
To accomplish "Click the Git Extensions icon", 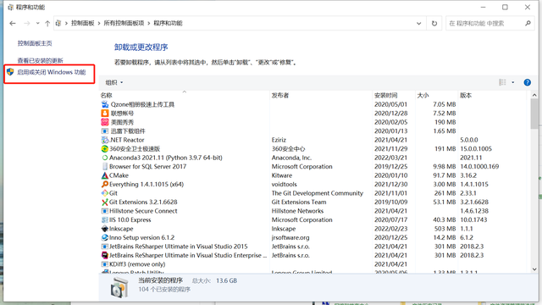I will click(x=105, y=202).
